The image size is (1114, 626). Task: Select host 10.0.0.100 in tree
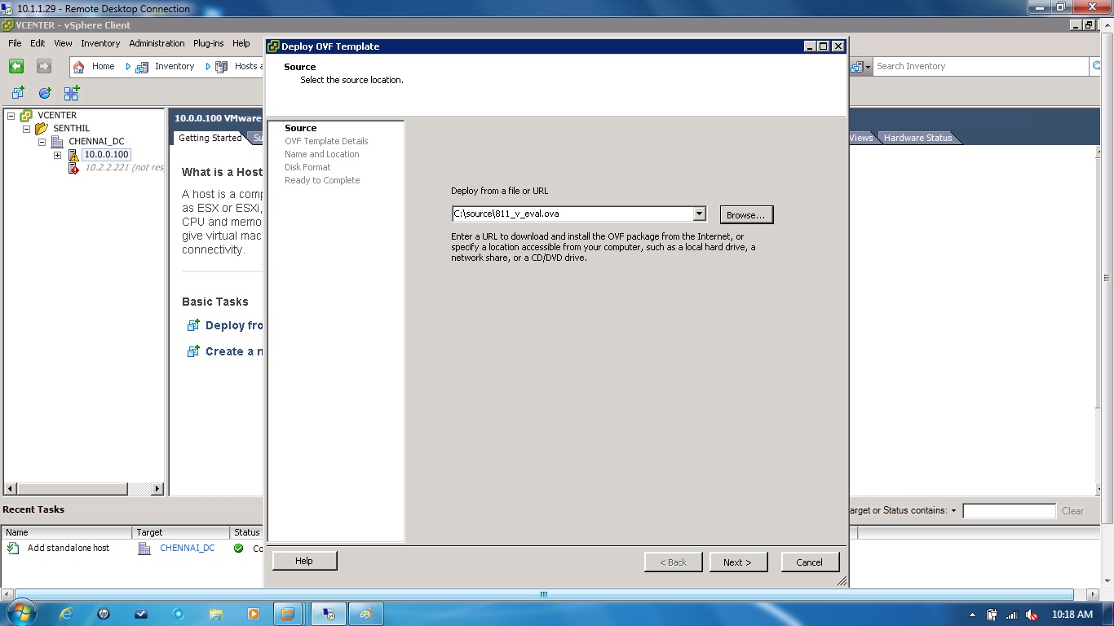[106, 155]
